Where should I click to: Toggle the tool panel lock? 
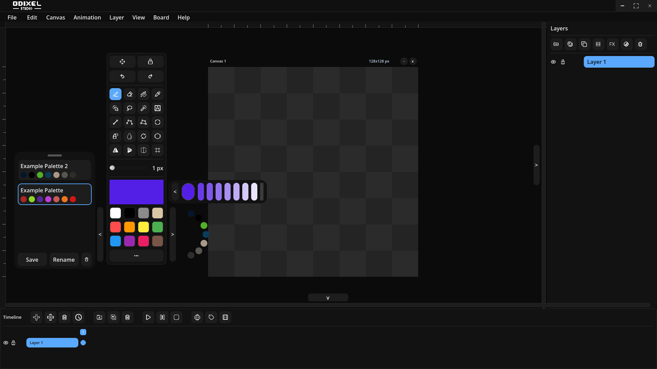(150, 62)
